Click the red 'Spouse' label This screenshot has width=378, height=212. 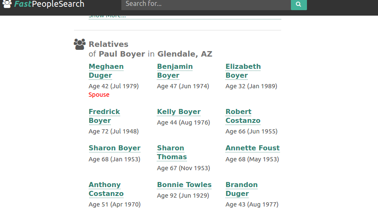point(99,95)
